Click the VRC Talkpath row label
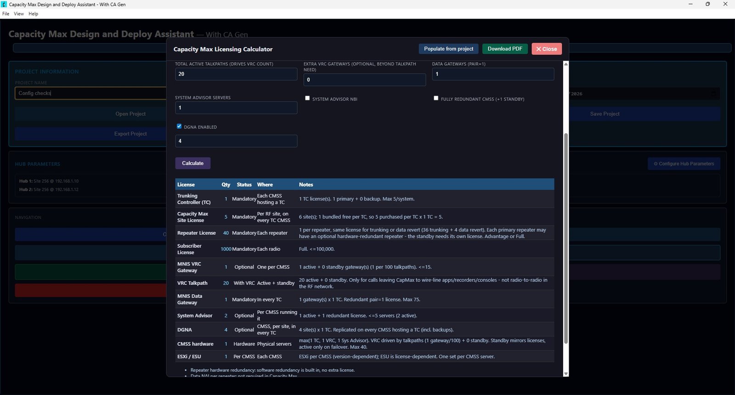The image size is (735, 395). coord(192,283)
